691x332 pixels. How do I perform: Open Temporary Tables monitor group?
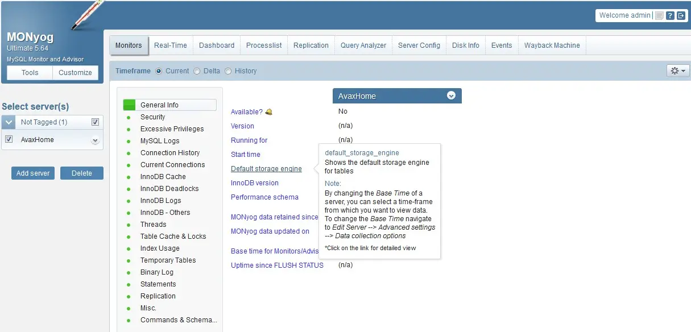pyautogui.click(x=168, y=260)
